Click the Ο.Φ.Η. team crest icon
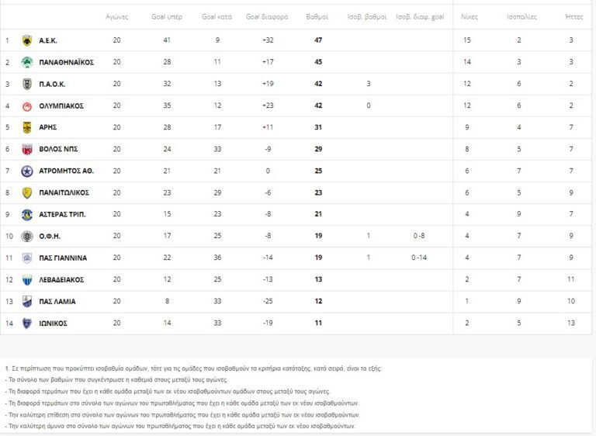This screenshot has width=596, height=436. click(x=26, y=236)
